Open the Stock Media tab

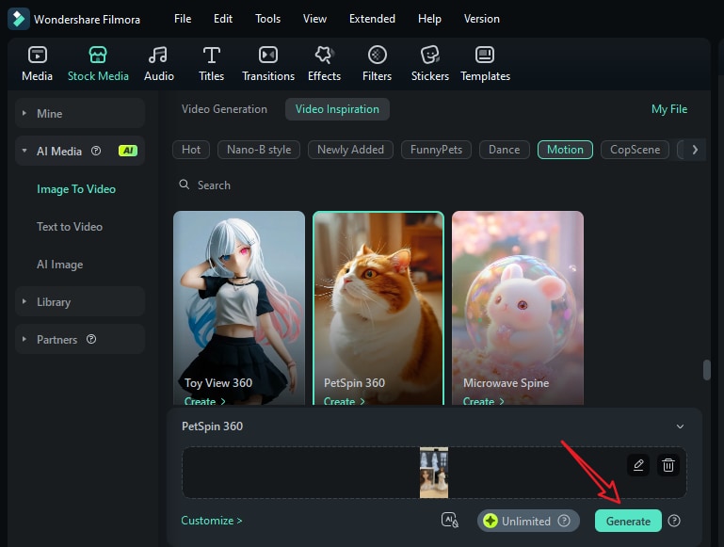click(98, 64)
